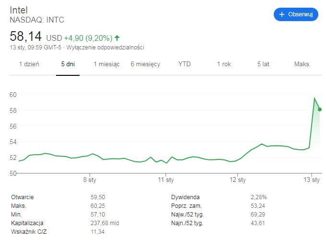This screenshot has width=326, height=240.
Task: Click the 60 y-axis label
Action: point(13,95)
